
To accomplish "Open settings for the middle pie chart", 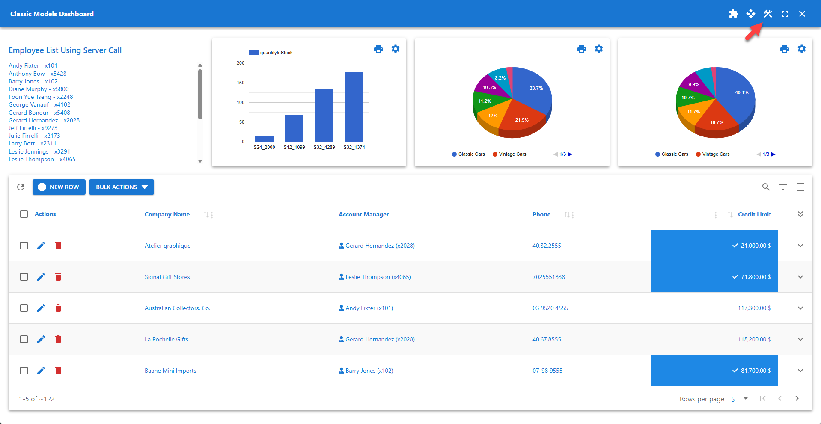I will click(x=598, y=49).
